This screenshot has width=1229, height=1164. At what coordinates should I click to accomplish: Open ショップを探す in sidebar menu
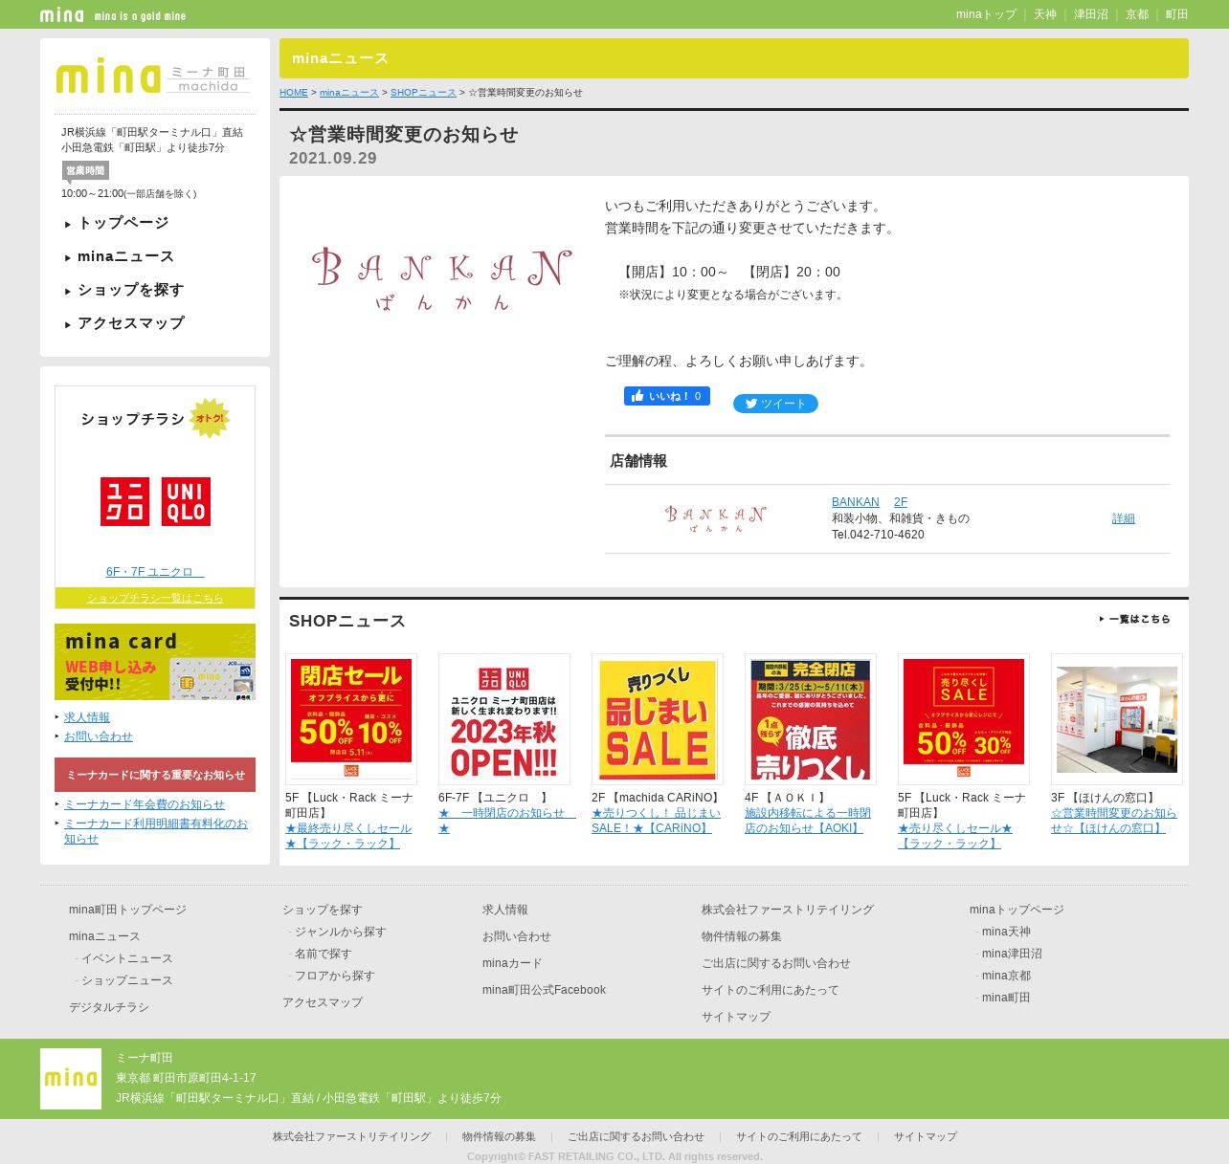click(x=130, y=290)
